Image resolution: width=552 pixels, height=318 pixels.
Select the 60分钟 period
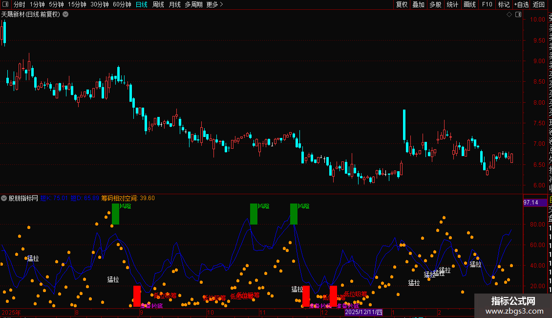tap(122, 4)
